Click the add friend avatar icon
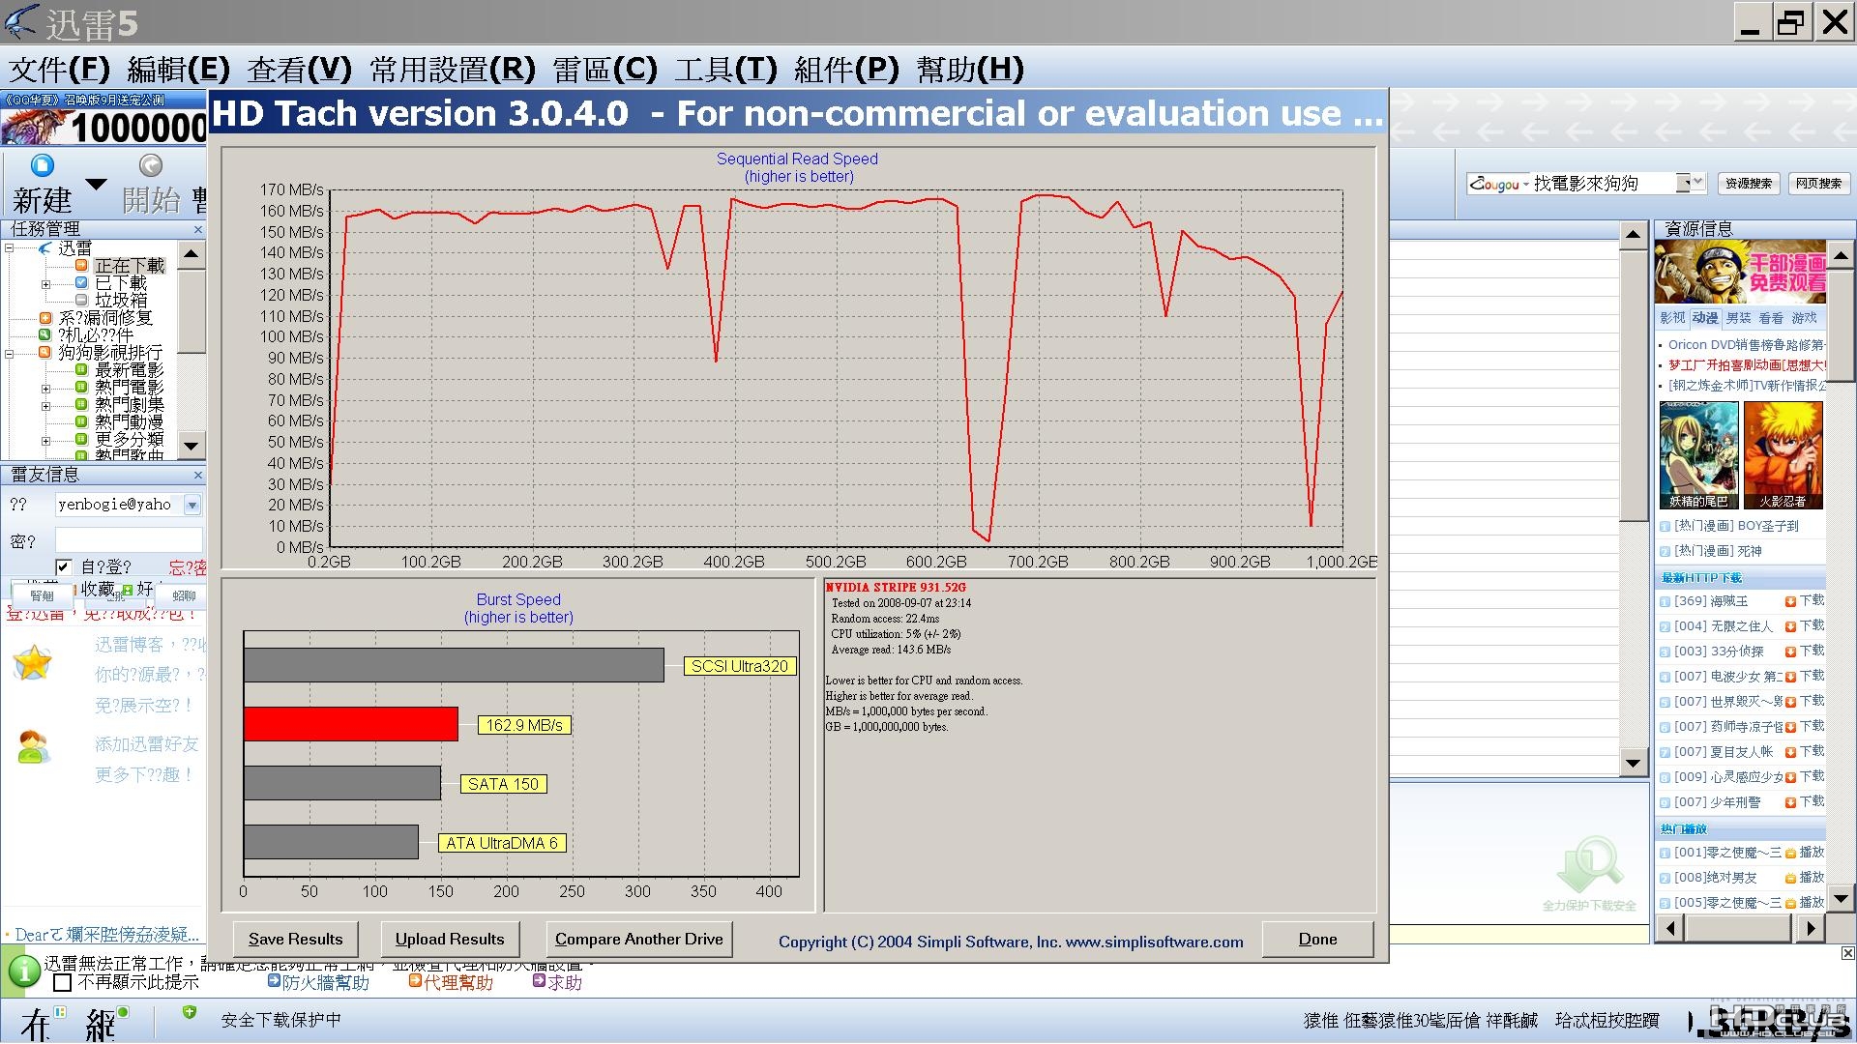 pyautogui.click(x=33, y=747)
